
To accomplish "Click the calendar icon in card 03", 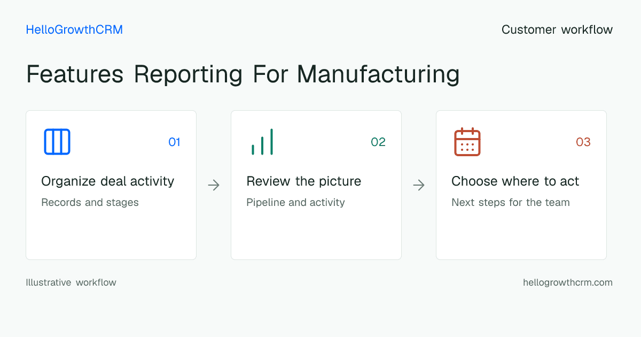I will click(x=467, y=142).
